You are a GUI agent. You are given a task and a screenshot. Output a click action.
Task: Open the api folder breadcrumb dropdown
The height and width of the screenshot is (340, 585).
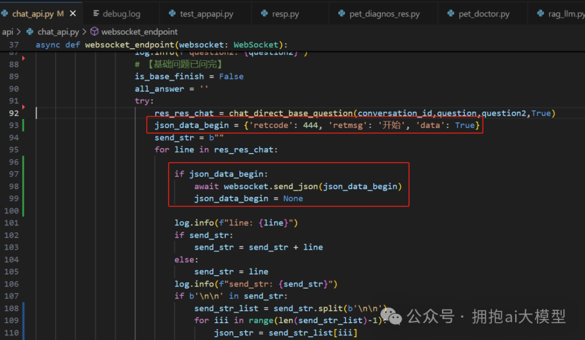pyautogui.click(x=8, y=32)
